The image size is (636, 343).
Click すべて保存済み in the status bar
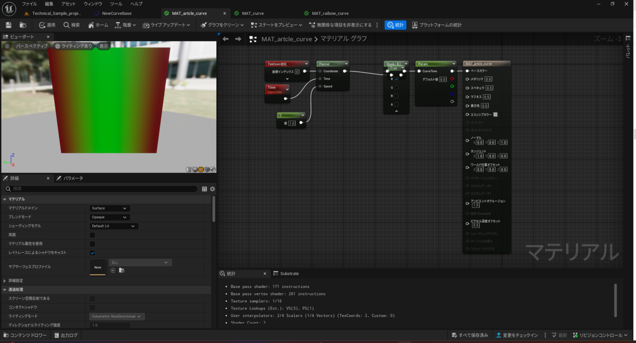tap(470, 335)
